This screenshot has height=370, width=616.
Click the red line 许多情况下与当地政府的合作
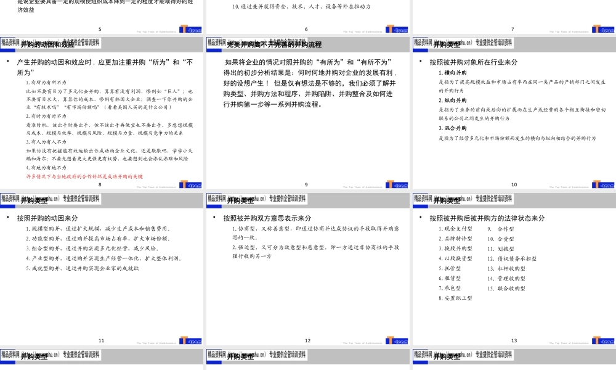coord(84,176)
